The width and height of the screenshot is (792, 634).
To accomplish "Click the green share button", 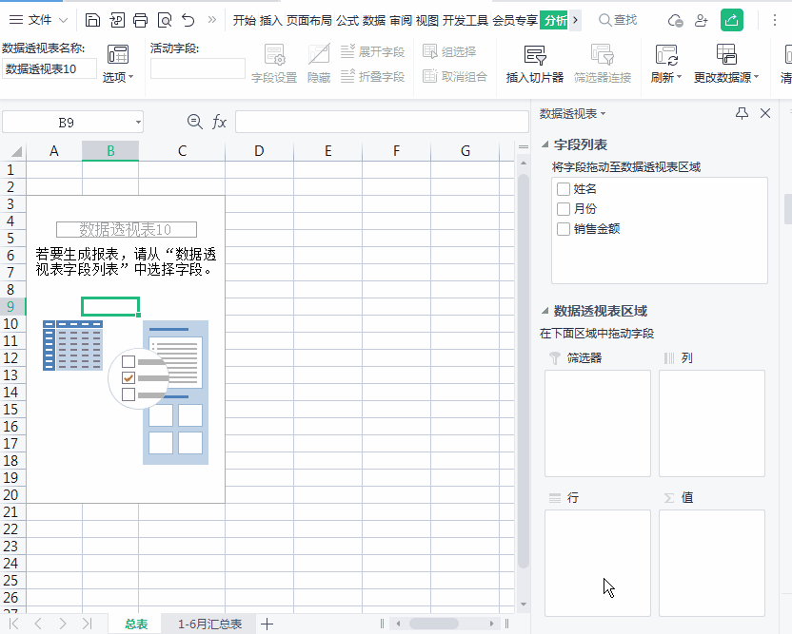I will (x=731, y=20).
